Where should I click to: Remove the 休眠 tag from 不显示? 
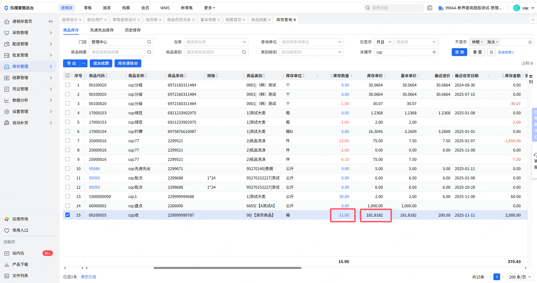(482, 42)
